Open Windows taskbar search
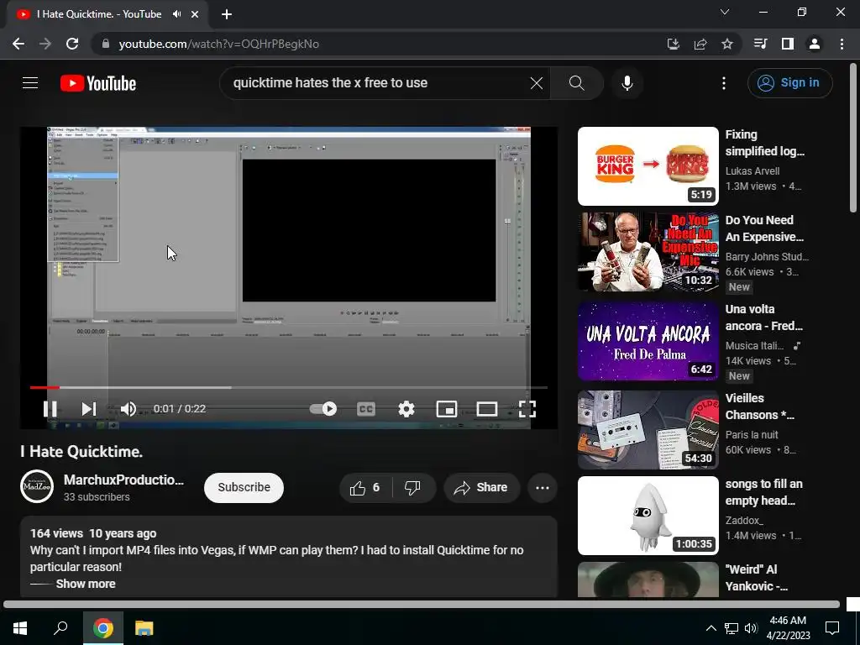 tap(60, 628)
